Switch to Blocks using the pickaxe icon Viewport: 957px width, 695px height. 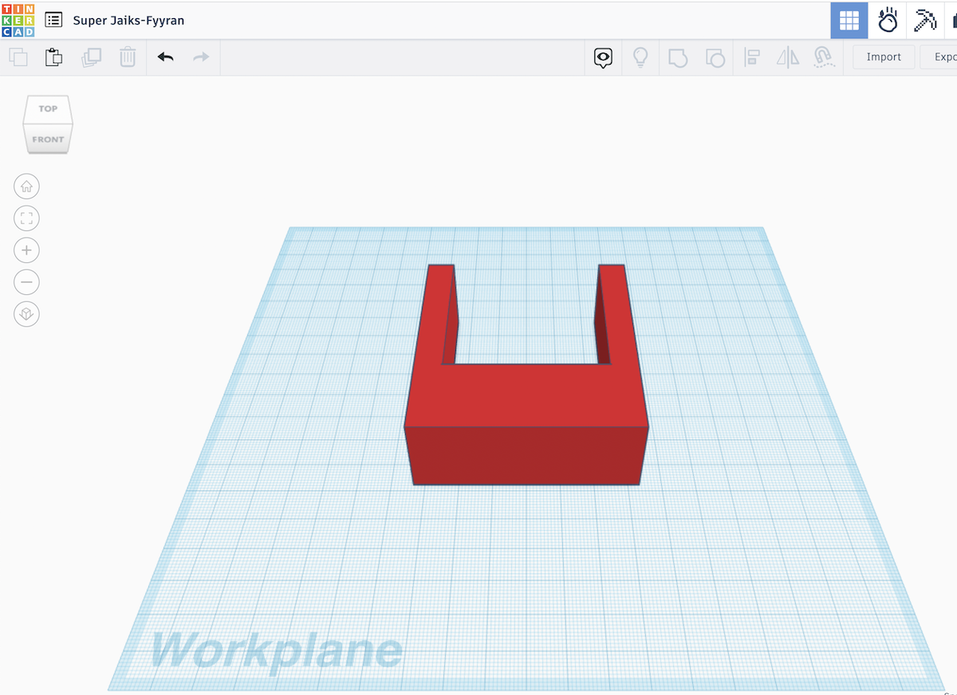pyautogui.click(x=925, y=21)
